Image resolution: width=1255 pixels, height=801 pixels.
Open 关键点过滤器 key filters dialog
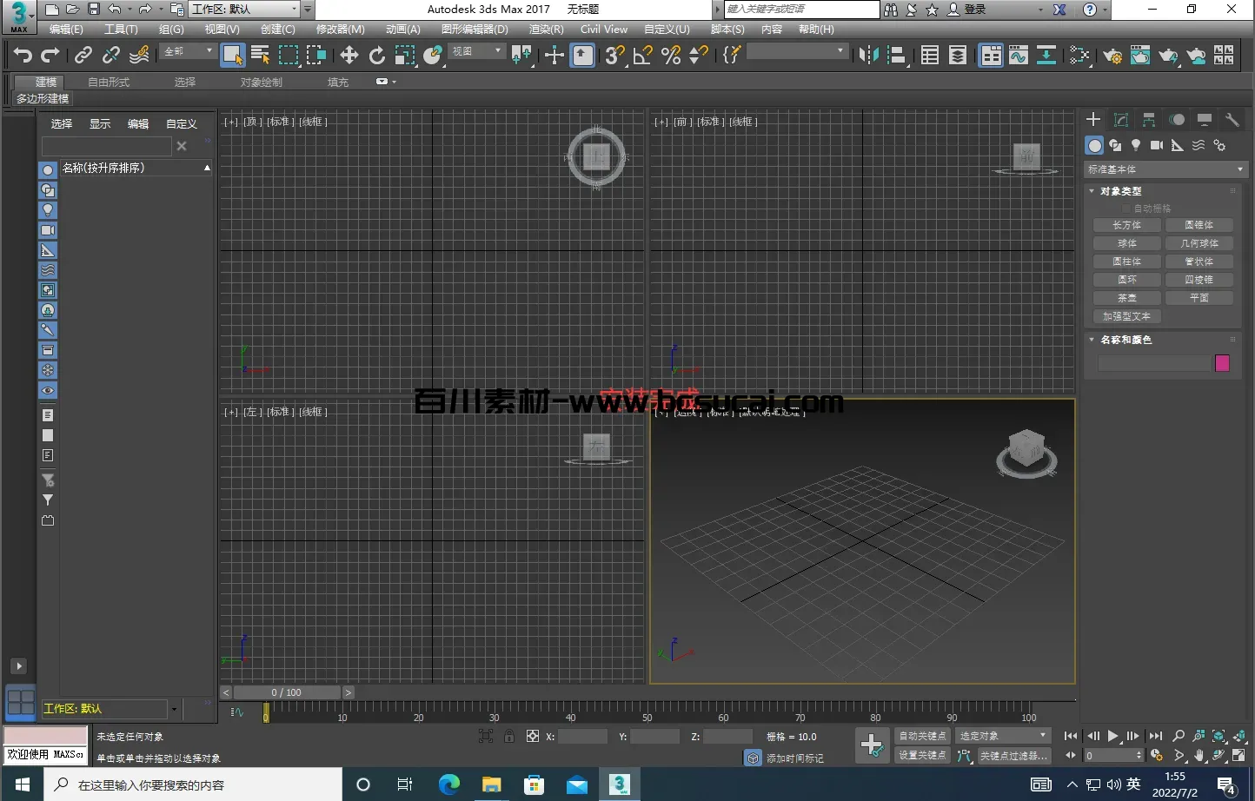pos(1013,756)
